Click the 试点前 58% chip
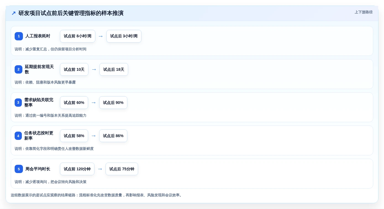 pos(74,136)
